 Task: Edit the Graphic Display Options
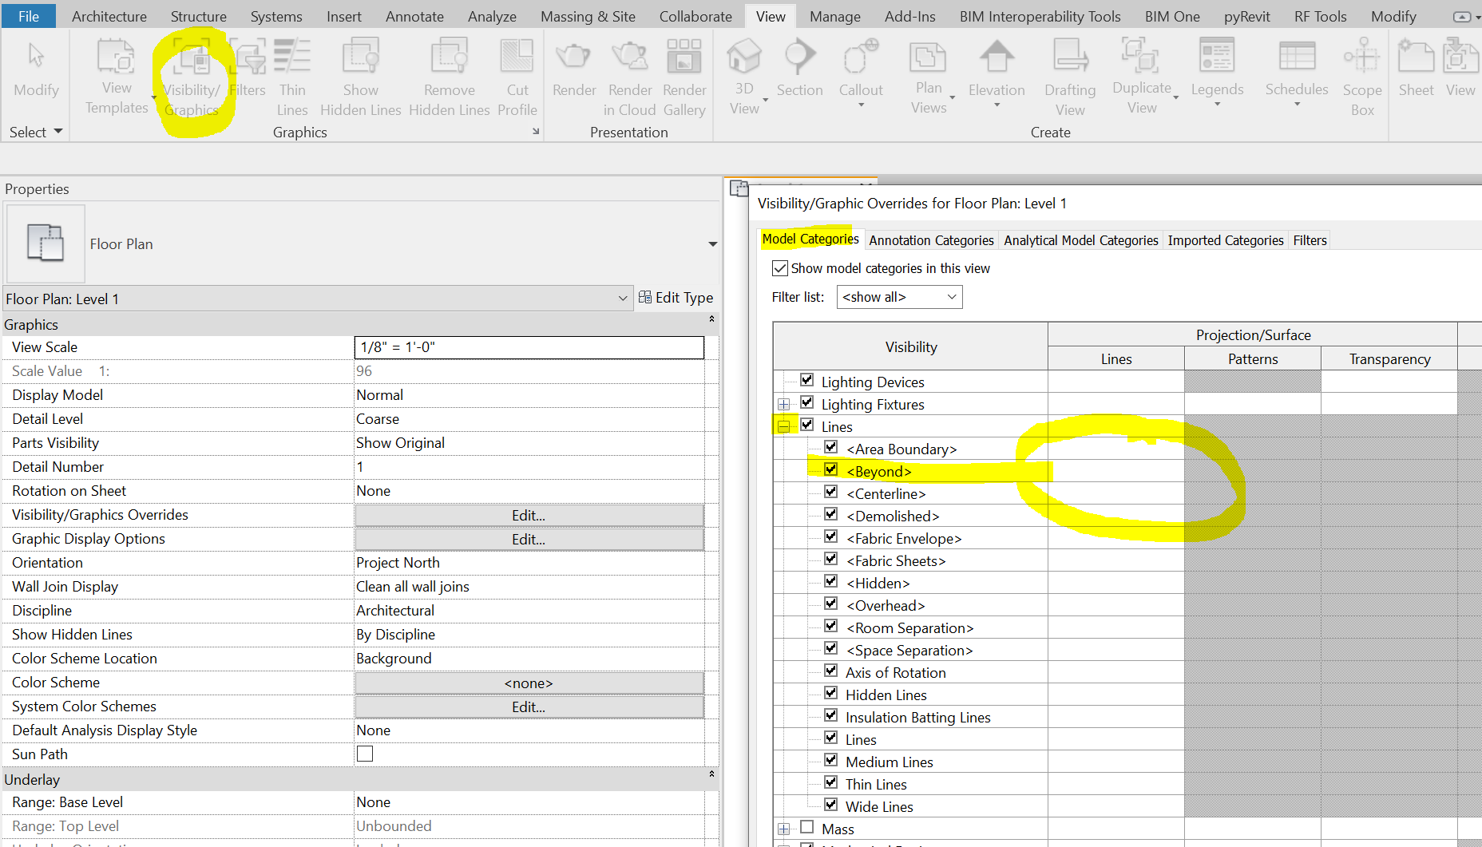pyautogui.click(x=527, y=539)
